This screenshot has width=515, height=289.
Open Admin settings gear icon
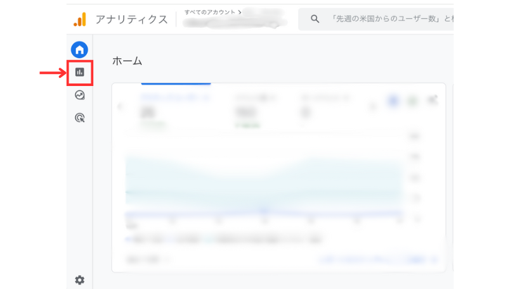(x=79, y=280)
